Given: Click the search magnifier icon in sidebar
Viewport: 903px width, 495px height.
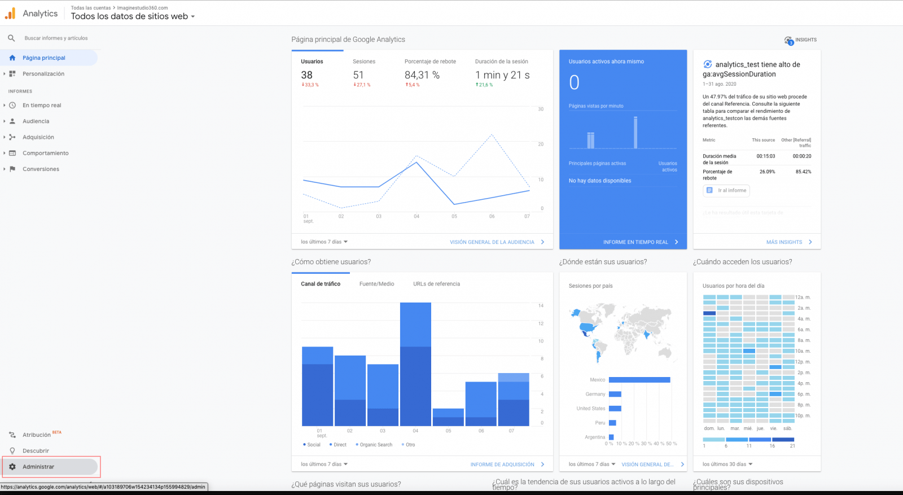Looking at the screenshot, I should point(11,38).
